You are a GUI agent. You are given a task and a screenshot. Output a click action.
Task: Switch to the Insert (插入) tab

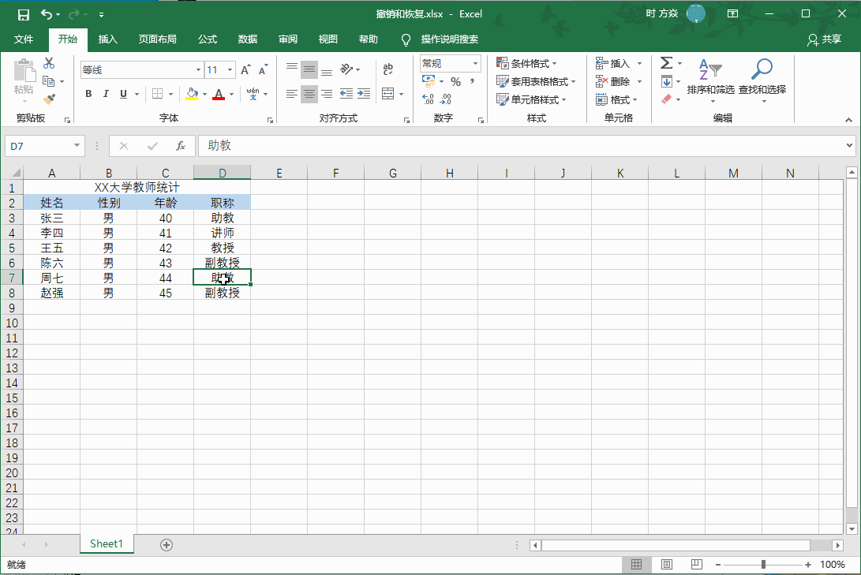(107, 39)
